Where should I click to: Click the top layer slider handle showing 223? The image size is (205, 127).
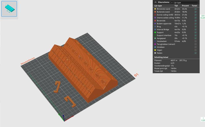202,17
